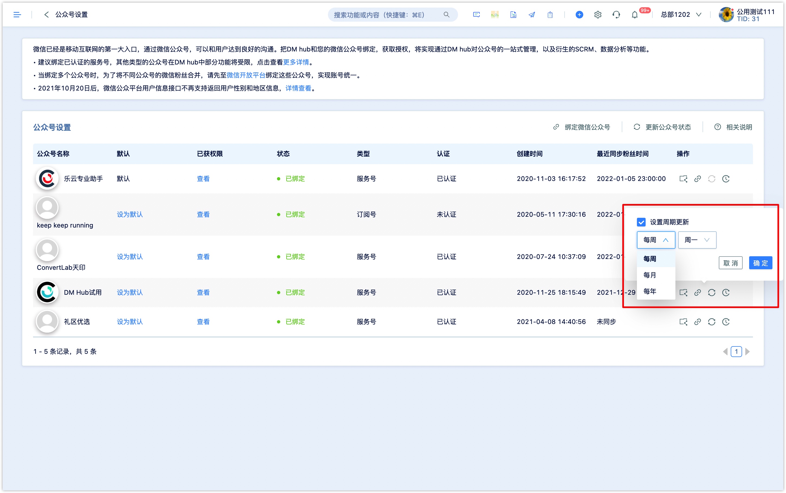Image resolution: width=786 pixels, height=493 pixels.
Task: Go back using the arrow beside 公众号设置
Action: (x=46, y=15)
